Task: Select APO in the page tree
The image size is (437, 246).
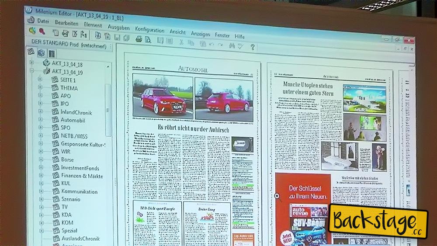Action: coord(66,96)
